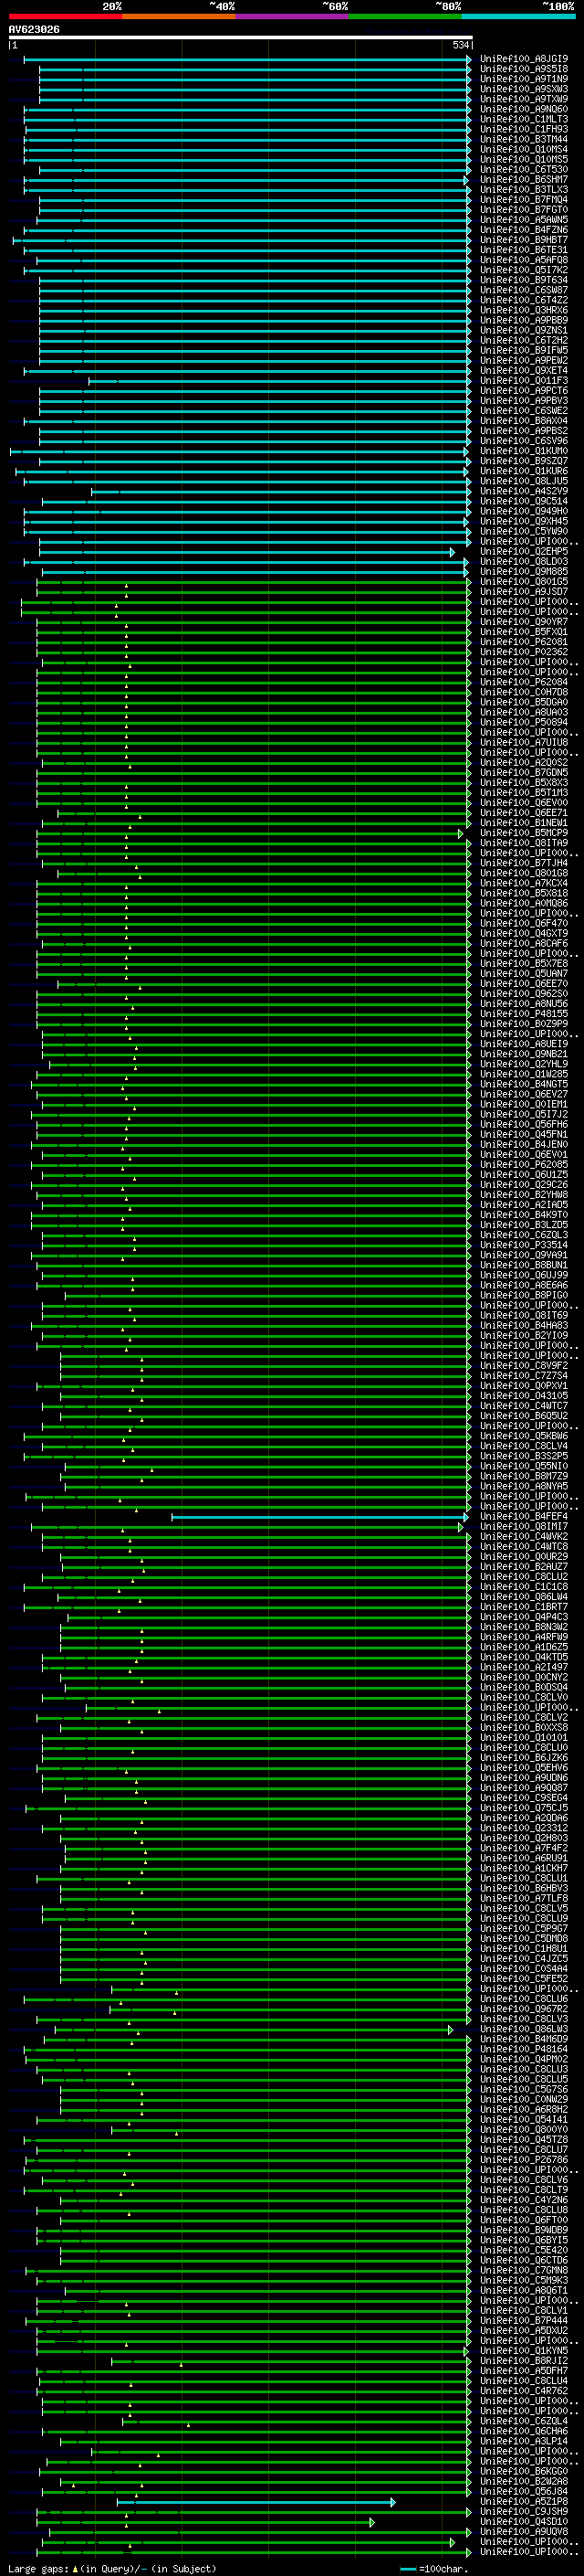Click hit label UniRef100_Q011F3
584x2576 pixels.
click(x=524, y=381)
